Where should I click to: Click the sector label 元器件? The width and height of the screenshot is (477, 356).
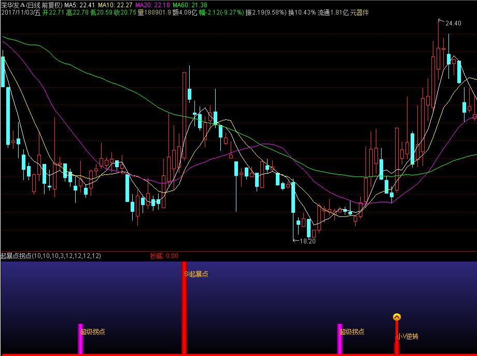(359, 13)
